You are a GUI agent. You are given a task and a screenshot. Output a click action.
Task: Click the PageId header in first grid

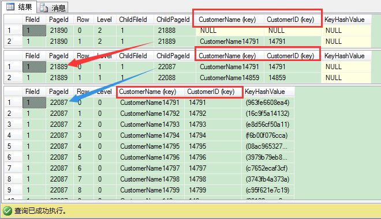[x=59, y=20]
